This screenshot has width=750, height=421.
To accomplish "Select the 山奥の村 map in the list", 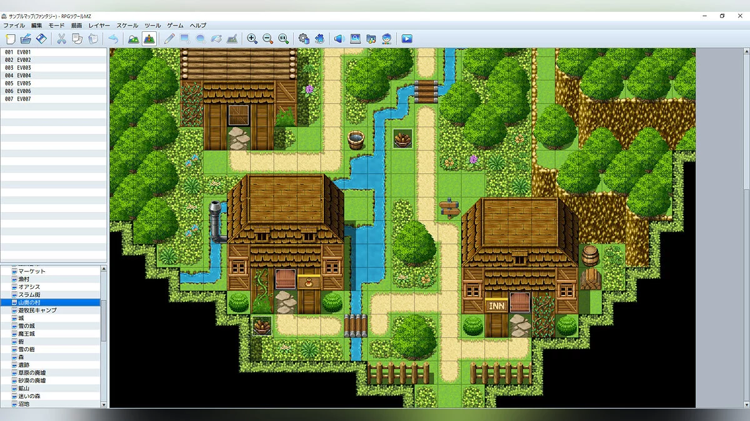I will click(x=51, y=302).
